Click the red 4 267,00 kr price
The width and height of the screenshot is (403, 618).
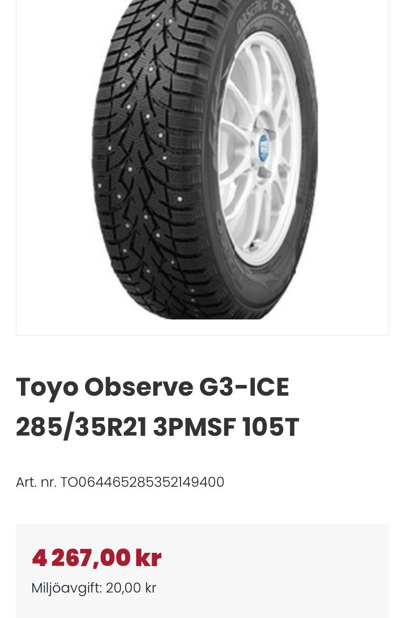point(96,558)
